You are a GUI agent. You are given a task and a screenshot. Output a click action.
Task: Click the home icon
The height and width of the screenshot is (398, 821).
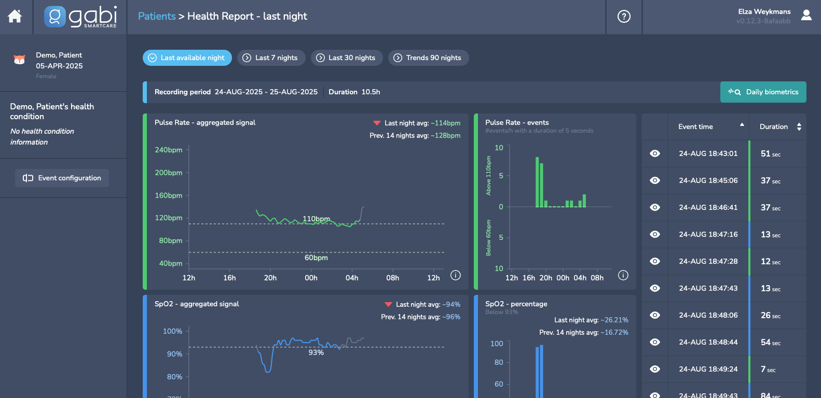click(x=15, y=17)
